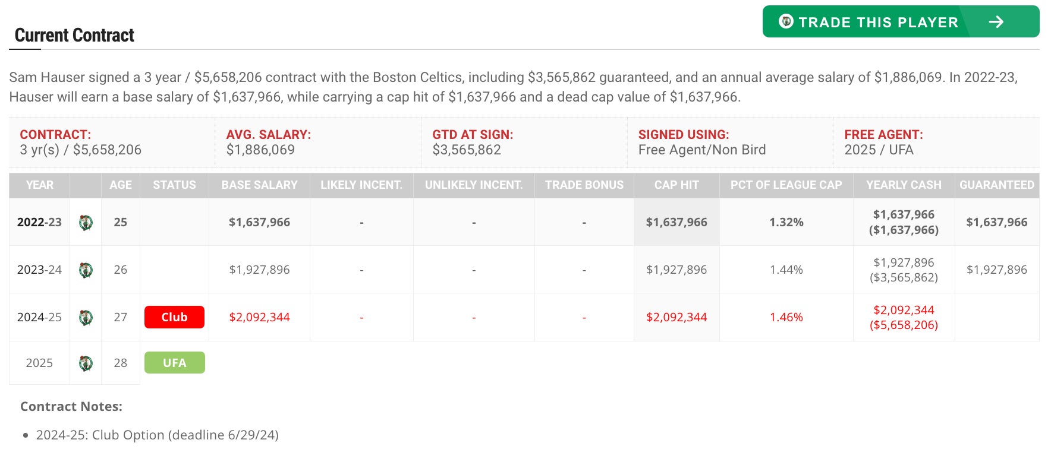
Task: Click Celtics logo in 2022-23 row
Action: click(86, 223)
